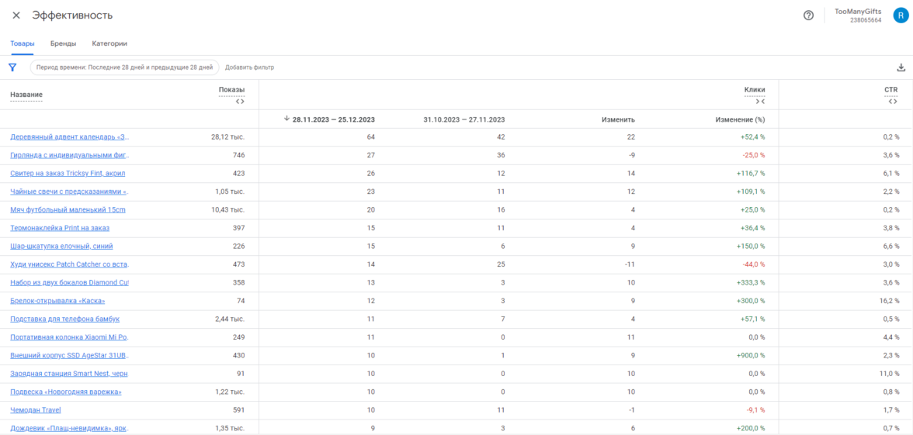Open Шар-шкатулка елочный, синий link
The image size is (913, 435).
[61, 246]
